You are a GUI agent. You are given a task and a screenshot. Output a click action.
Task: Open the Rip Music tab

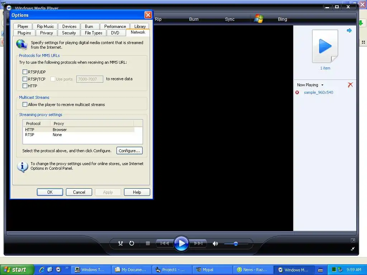[46, 26]
